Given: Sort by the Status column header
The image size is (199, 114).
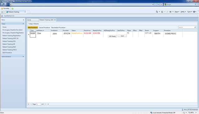Looking at the screenshot, I should coord(77,30).
